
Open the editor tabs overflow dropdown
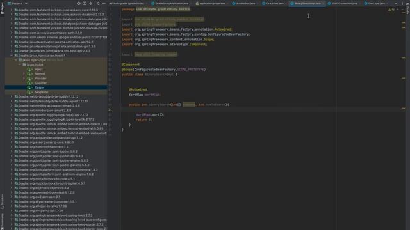tap(396, 3)
